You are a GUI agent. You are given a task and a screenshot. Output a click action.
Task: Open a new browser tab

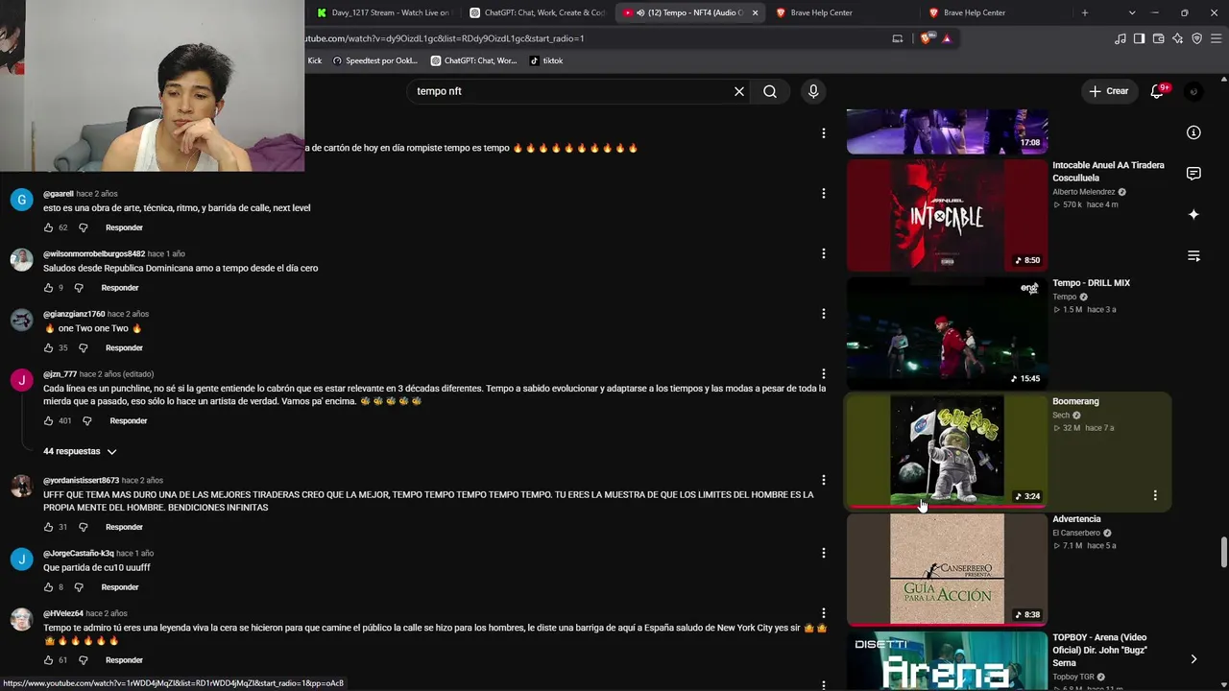[1085, 12]
